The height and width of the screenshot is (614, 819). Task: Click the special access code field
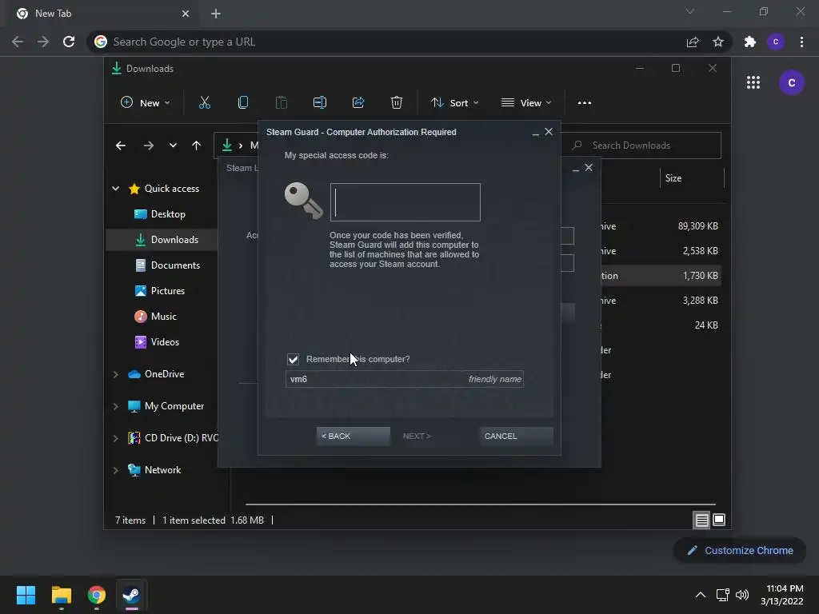click(x=406, y=202)
